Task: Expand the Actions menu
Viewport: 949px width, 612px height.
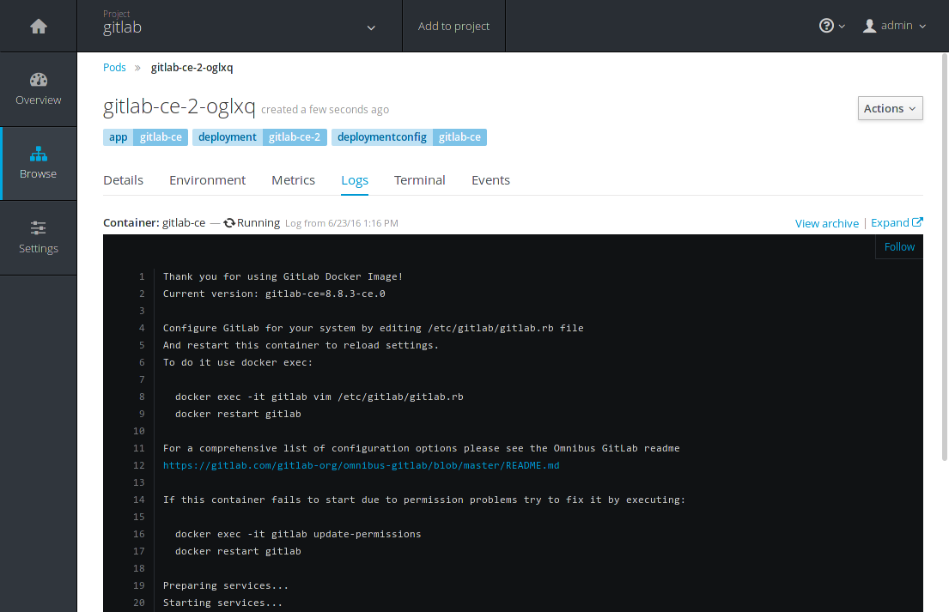Action: pos(890,108)
